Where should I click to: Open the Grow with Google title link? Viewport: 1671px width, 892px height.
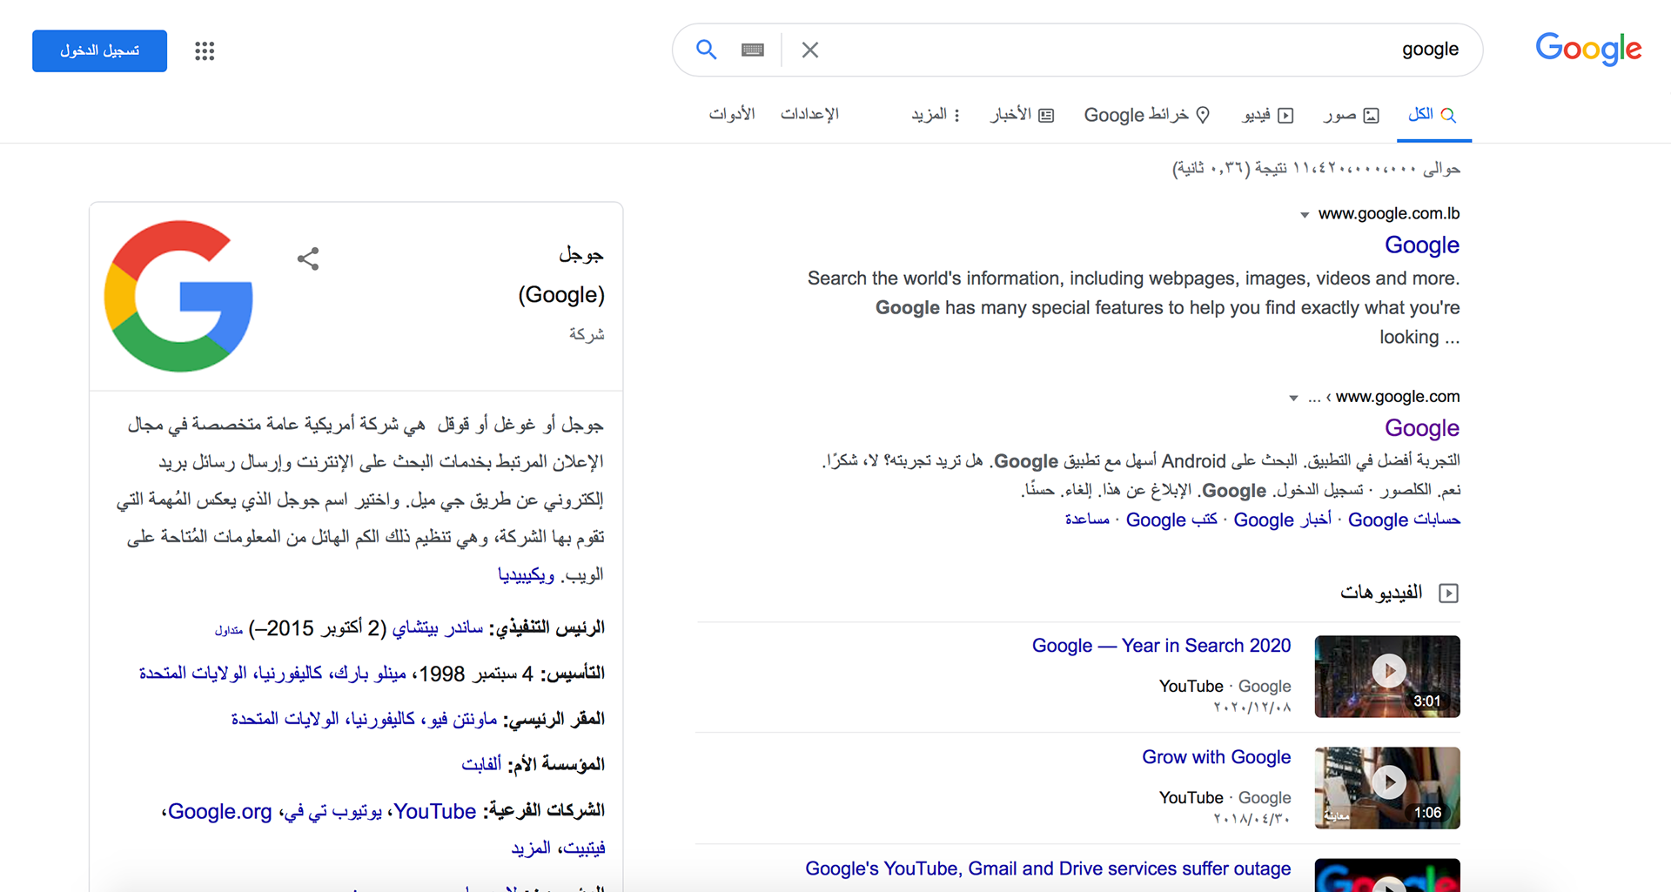(x=1216, y=757)
